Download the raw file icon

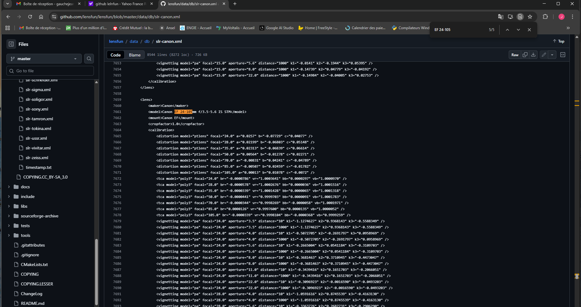tap(533, 55)
